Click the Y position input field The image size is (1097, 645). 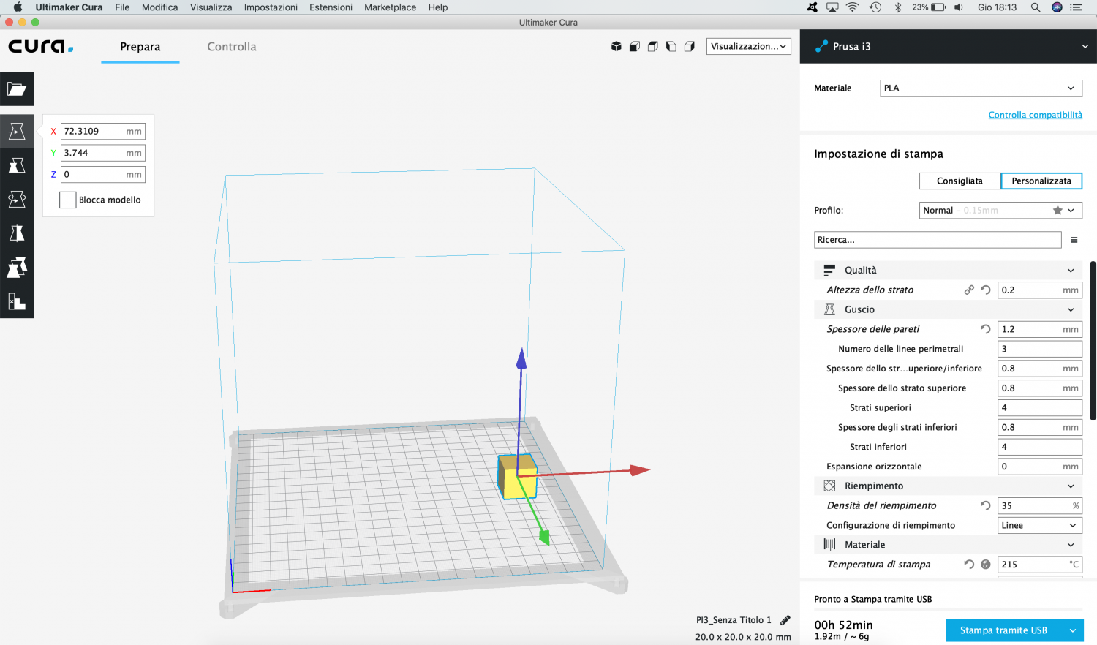(x=102, y=153)
